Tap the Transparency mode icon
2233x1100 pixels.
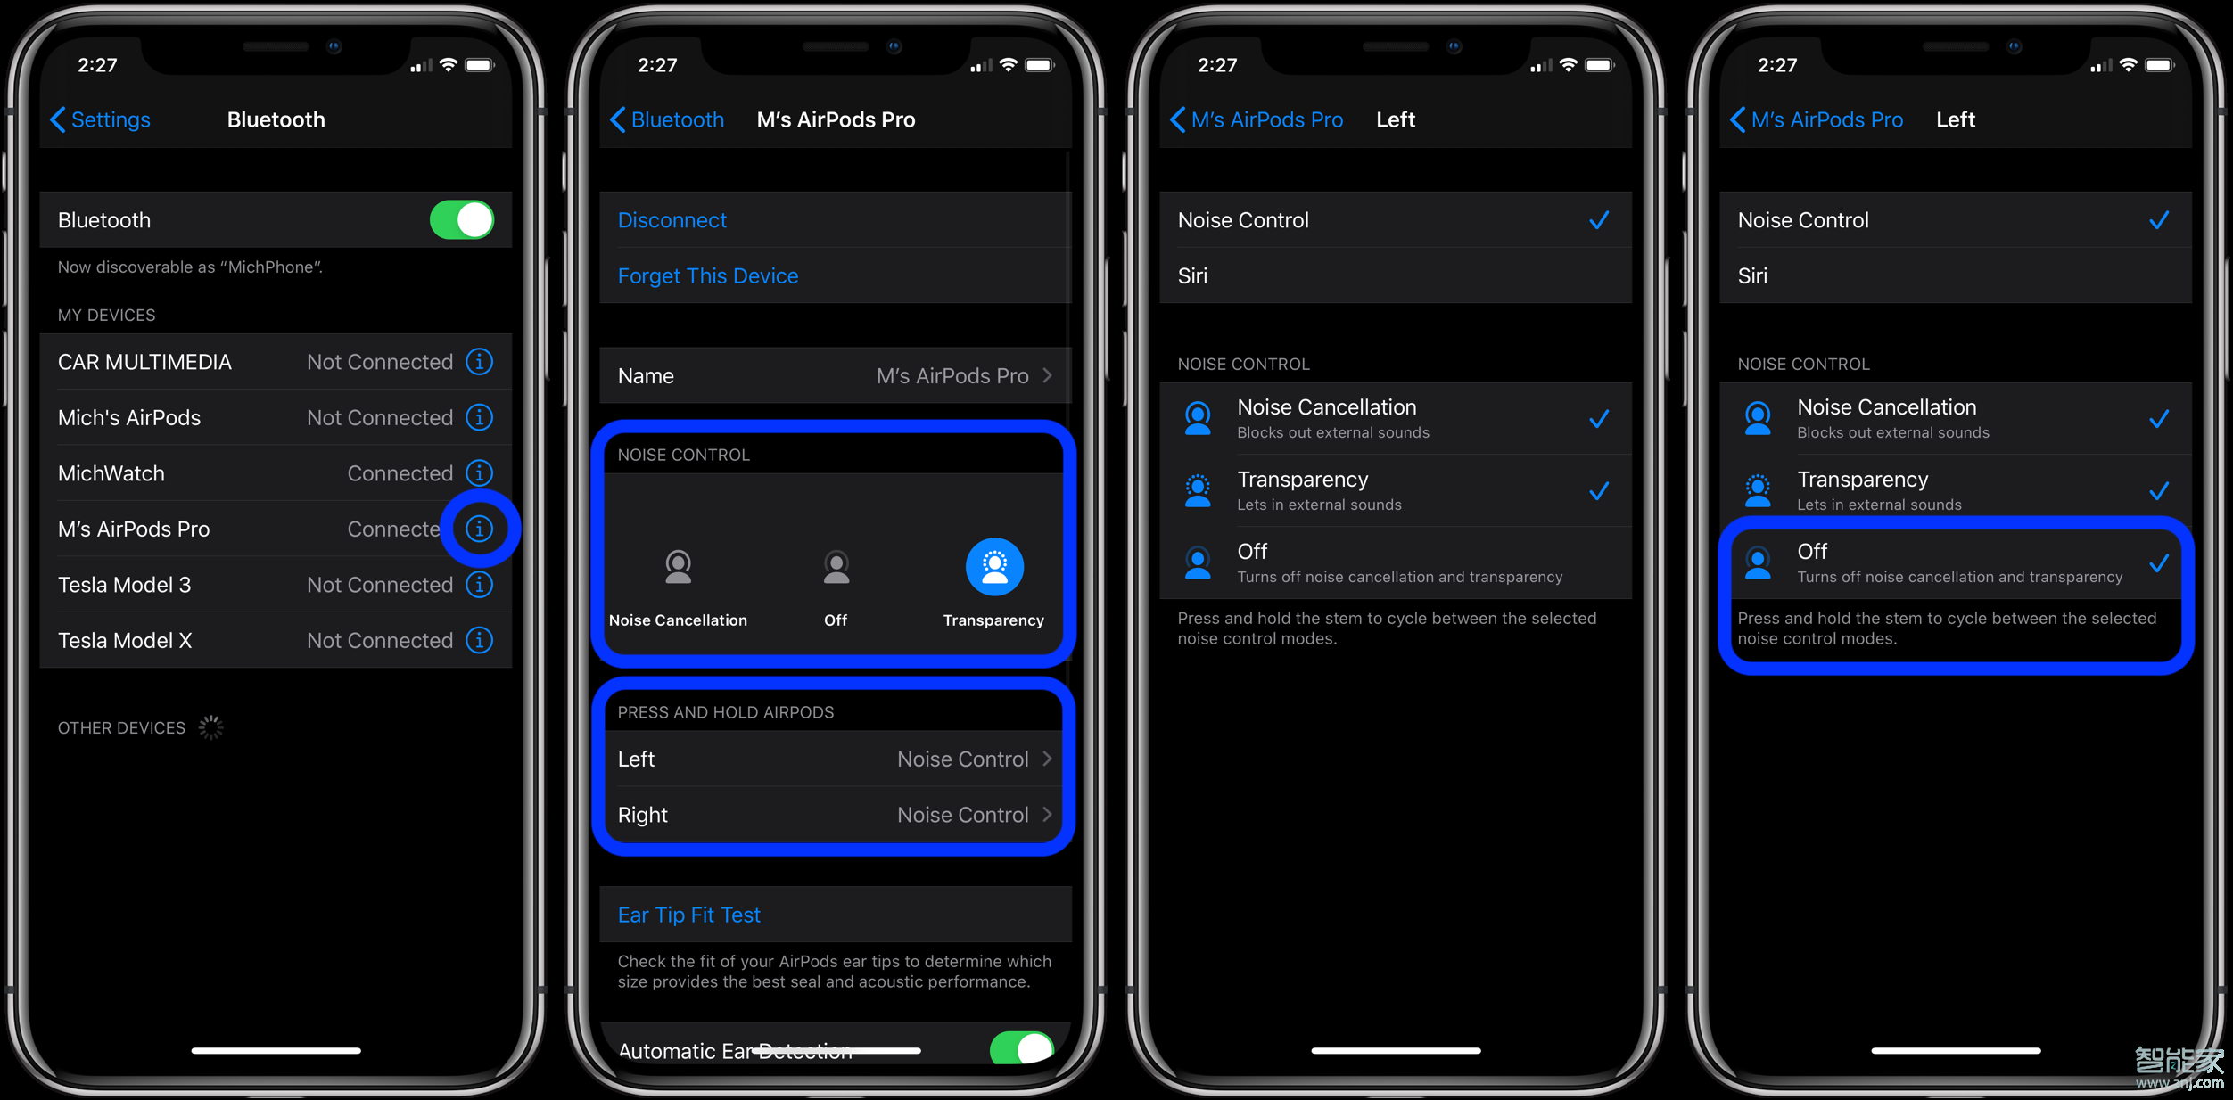click(993, 568)
